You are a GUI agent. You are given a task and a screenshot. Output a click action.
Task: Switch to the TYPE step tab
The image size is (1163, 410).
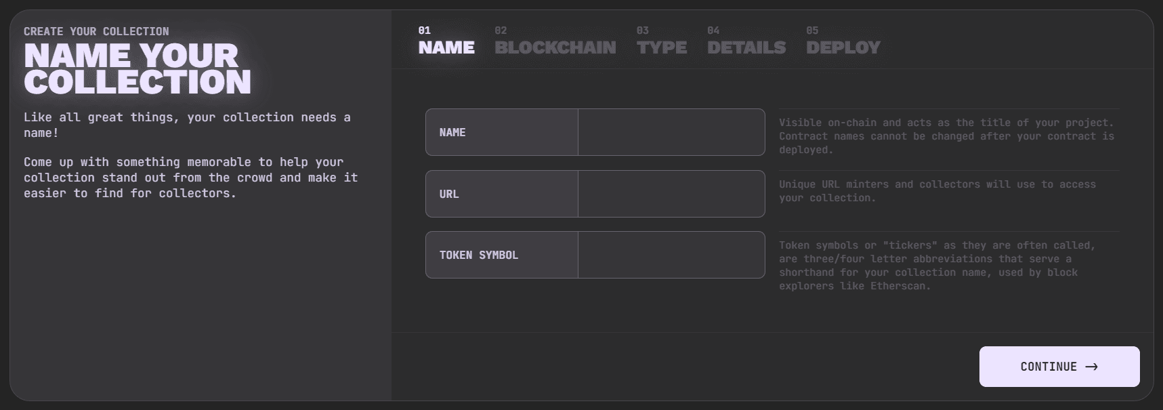tap(660, 47)
